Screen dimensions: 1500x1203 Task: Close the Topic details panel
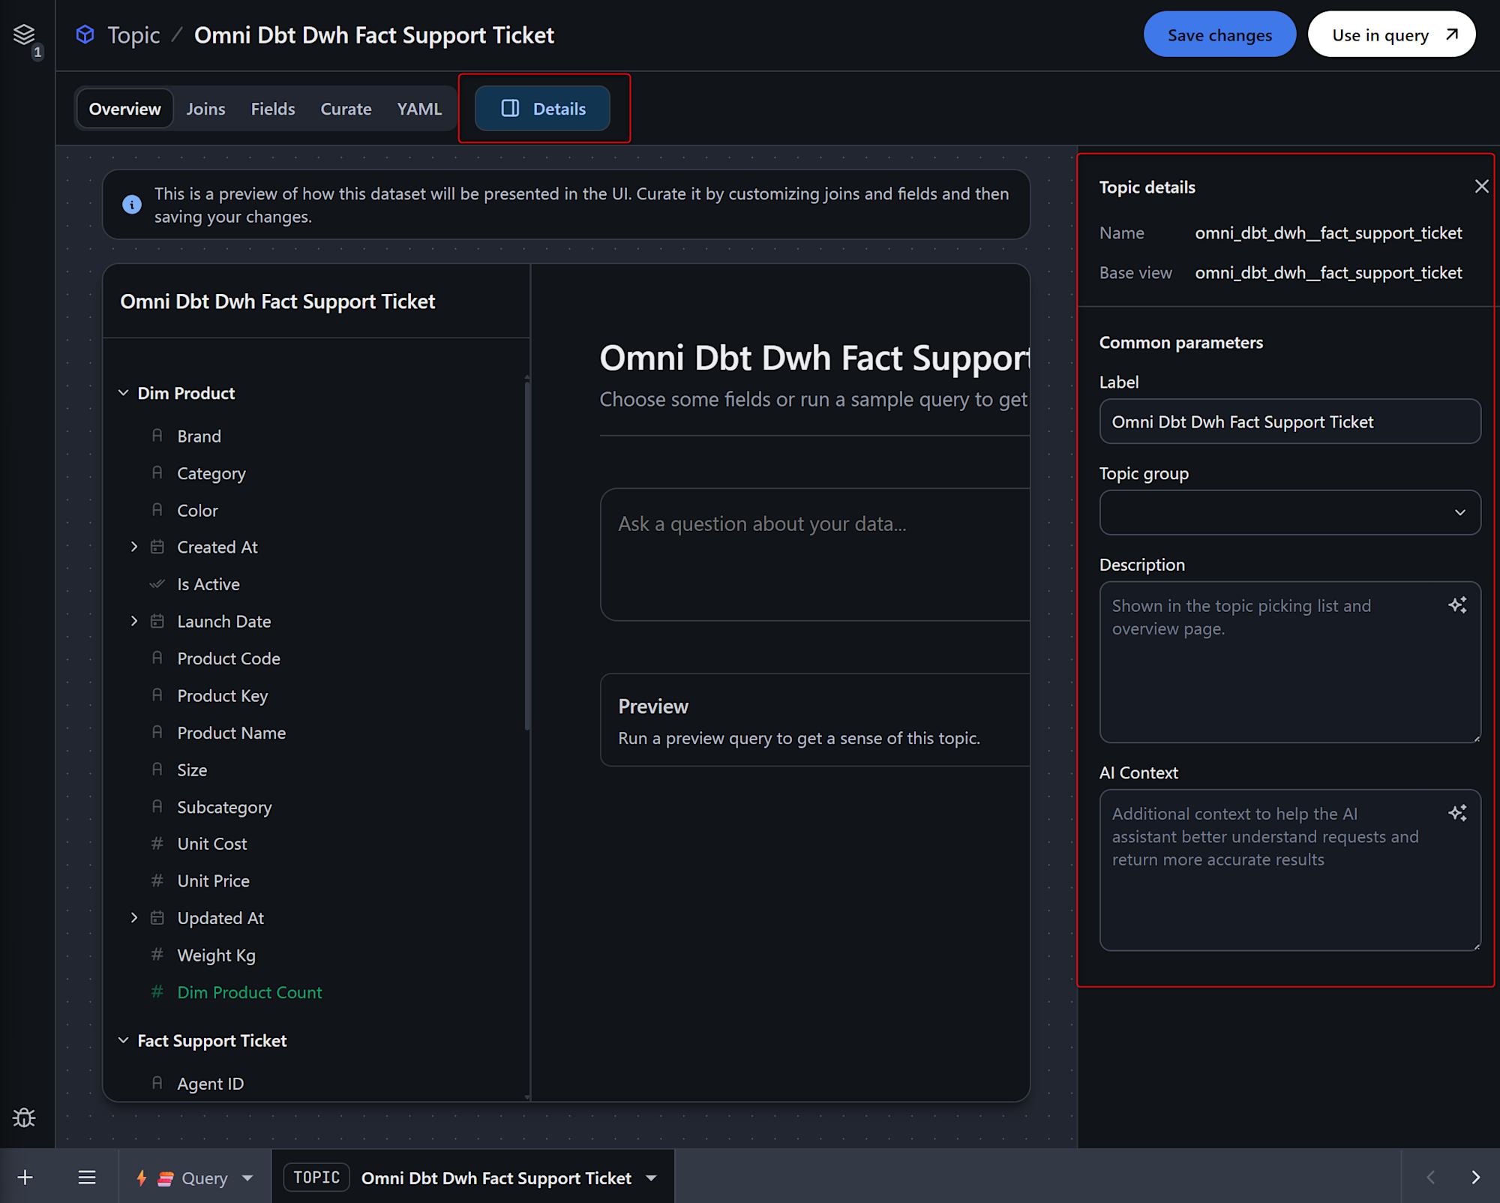pos(1481,187)
